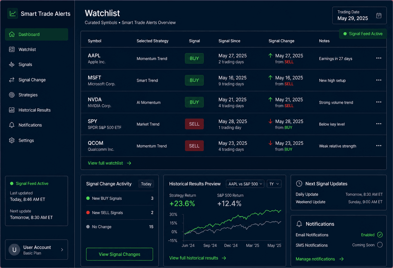This screenshot has height=268, width=393.
Task: Click the NVDA symbol cell
Action: pos(100,102)
